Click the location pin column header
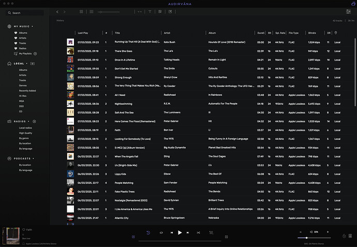This screenshot has height=247, width=357. (336, 33)
